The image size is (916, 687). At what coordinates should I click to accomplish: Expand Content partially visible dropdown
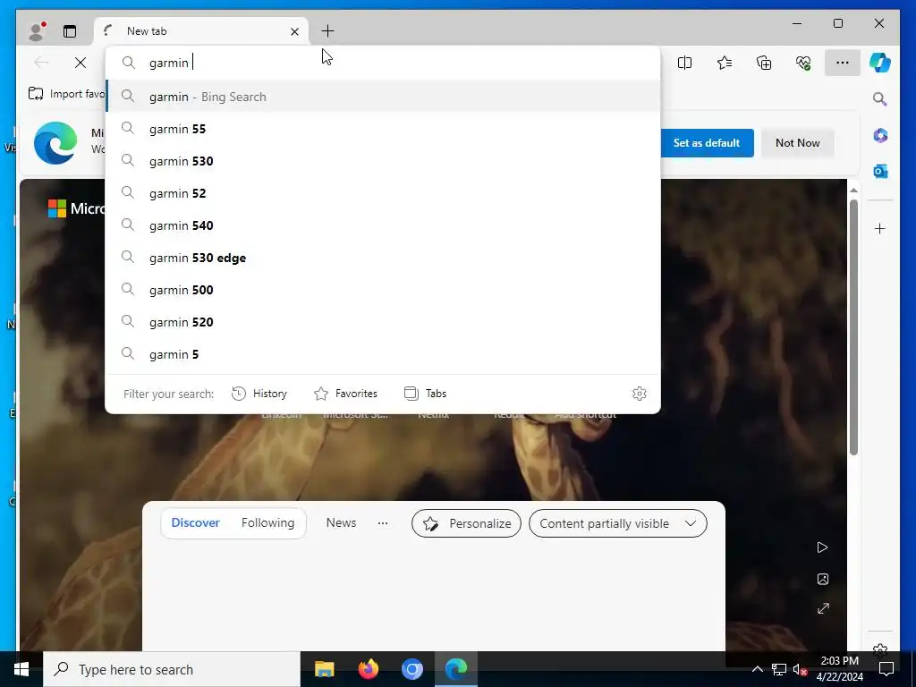coord(617,523)
